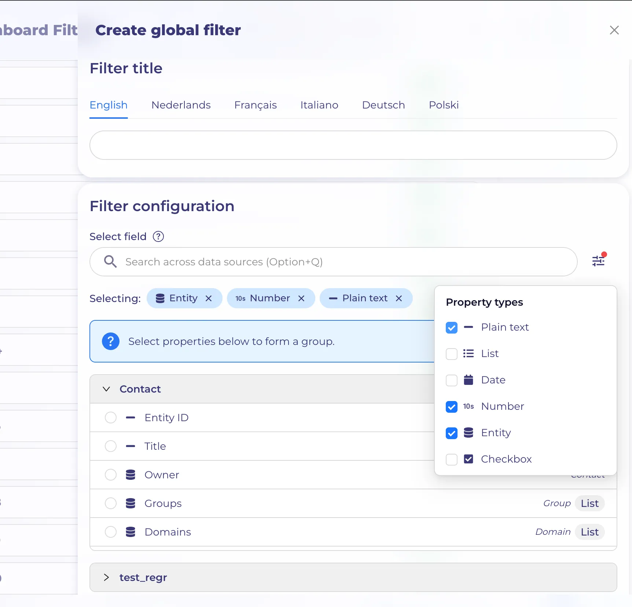
Task: Switch to the Italiano language tab
Action: [x=319, y=105]
